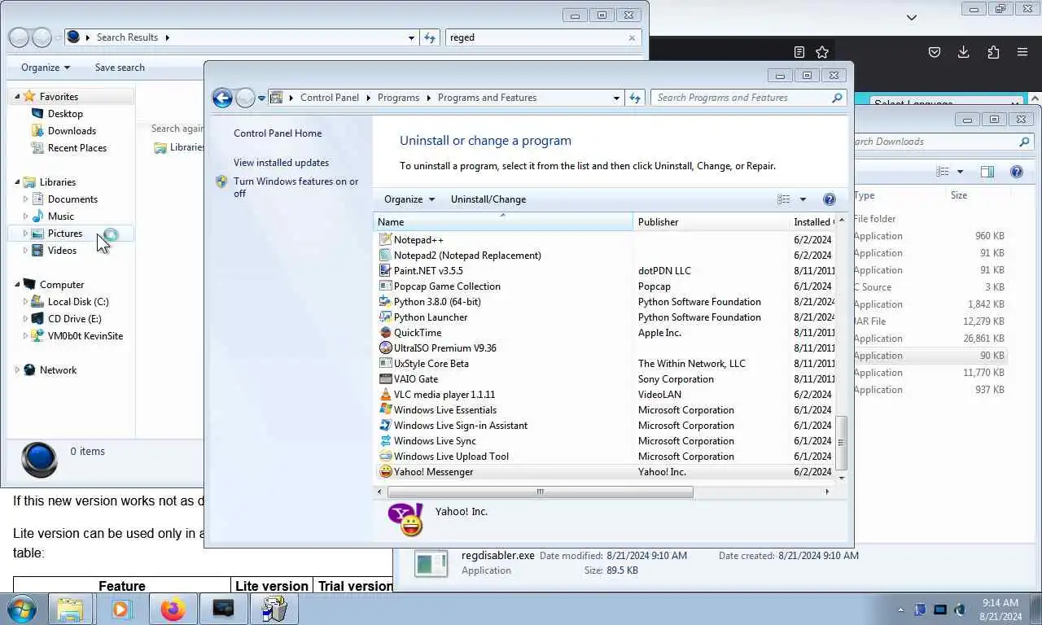Image resolution: width=1042 pixels, height=625 pixels.
Task: Open view options arrow in Programs and Features
Action: [803, 199]
